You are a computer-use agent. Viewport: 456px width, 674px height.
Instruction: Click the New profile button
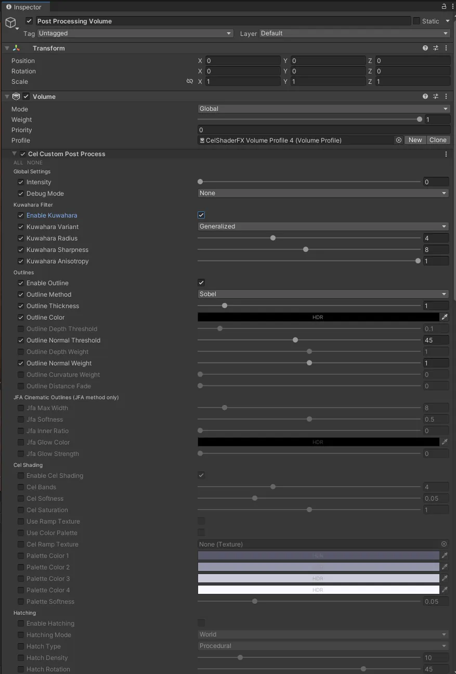(x=415, y=140)
